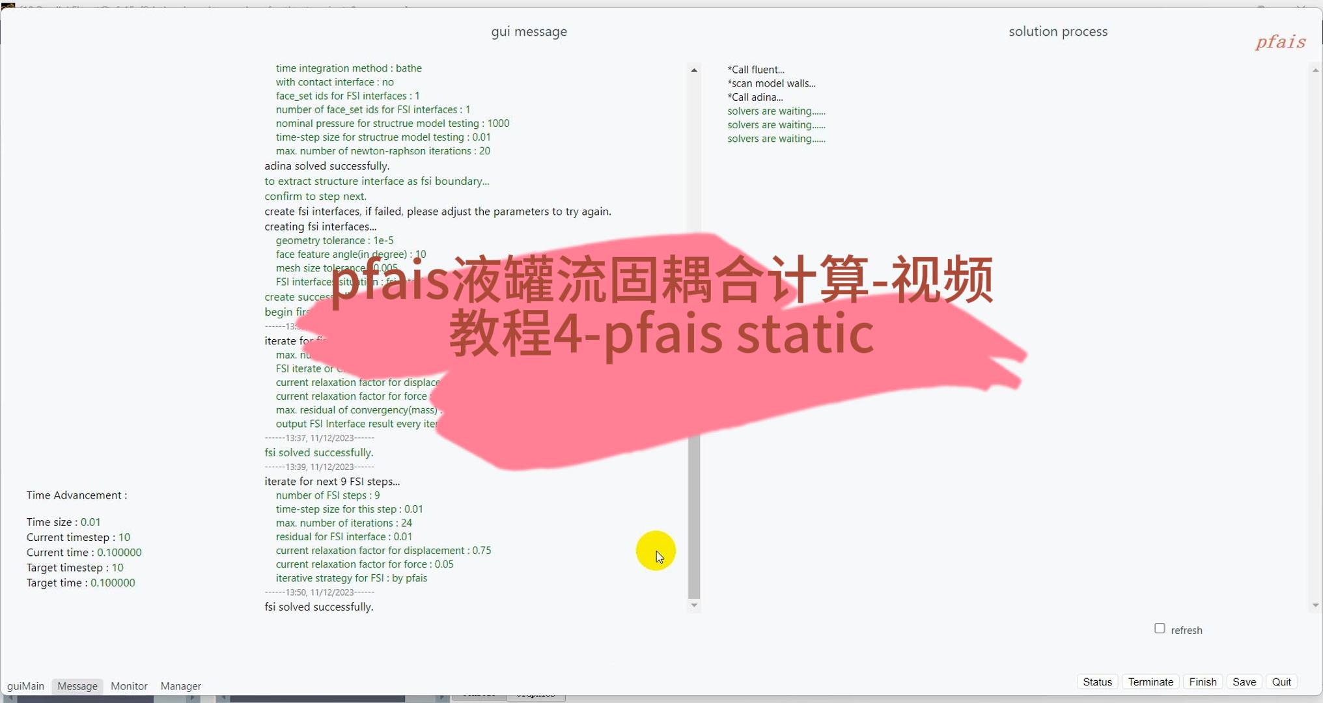
Task: Click 'current relaxation factor for displacement : 0.75'
Action: (x=383, y=550)
